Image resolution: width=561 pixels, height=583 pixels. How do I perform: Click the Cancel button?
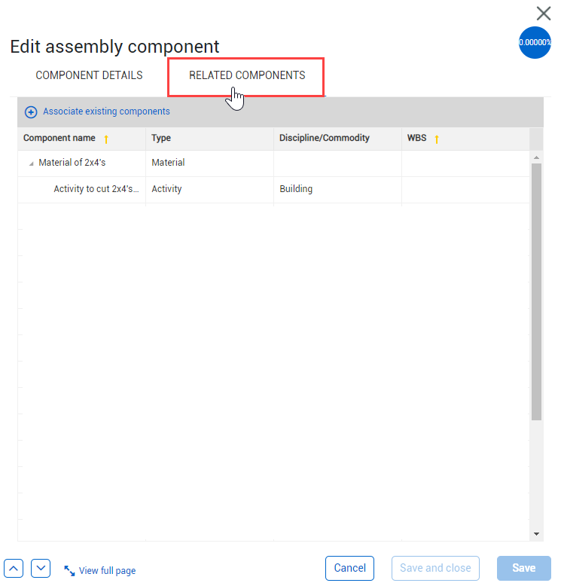click(x=349, y=568)
